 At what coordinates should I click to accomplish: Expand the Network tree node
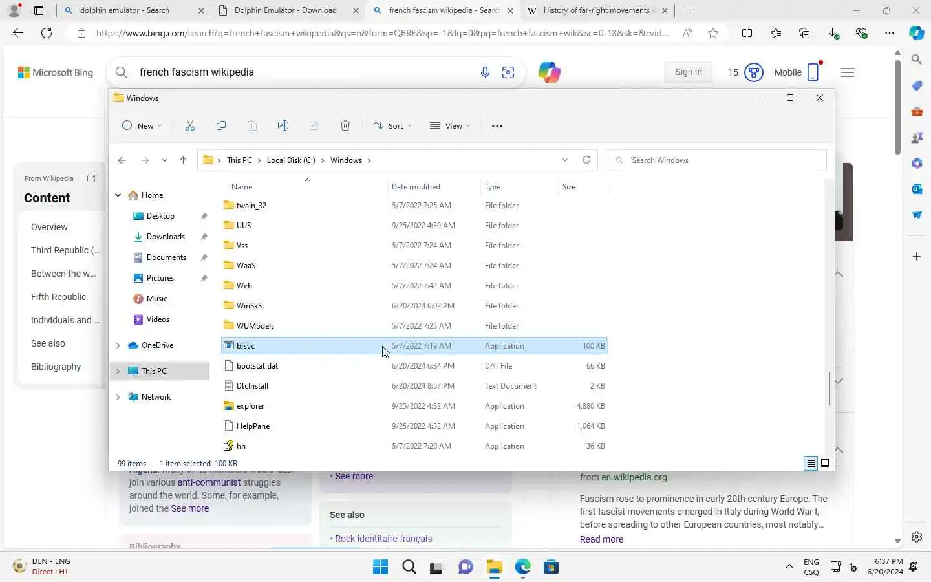click(x=118, y=397)
